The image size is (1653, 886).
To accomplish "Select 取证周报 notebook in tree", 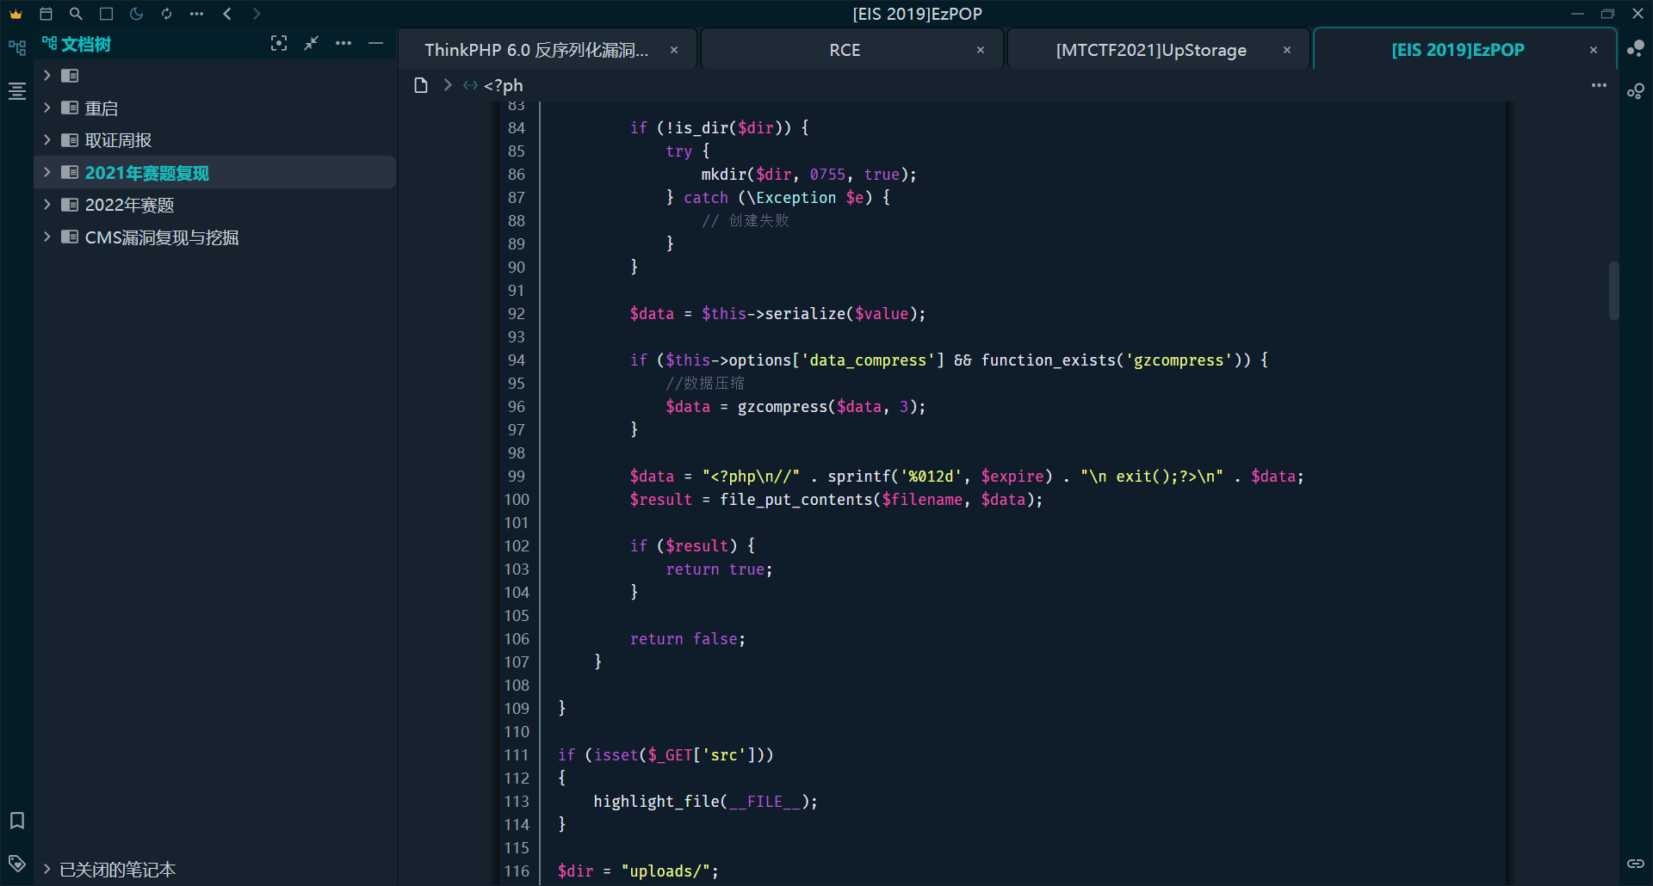I will tap(118, 140).
